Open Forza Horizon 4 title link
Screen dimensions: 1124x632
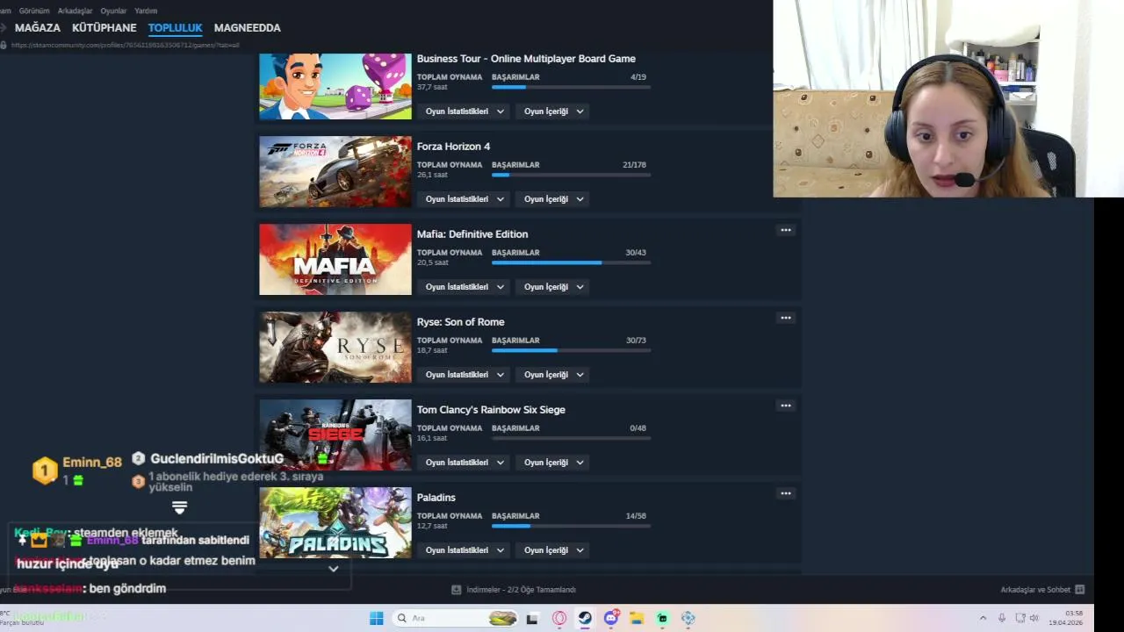click(x=453, y=147)
